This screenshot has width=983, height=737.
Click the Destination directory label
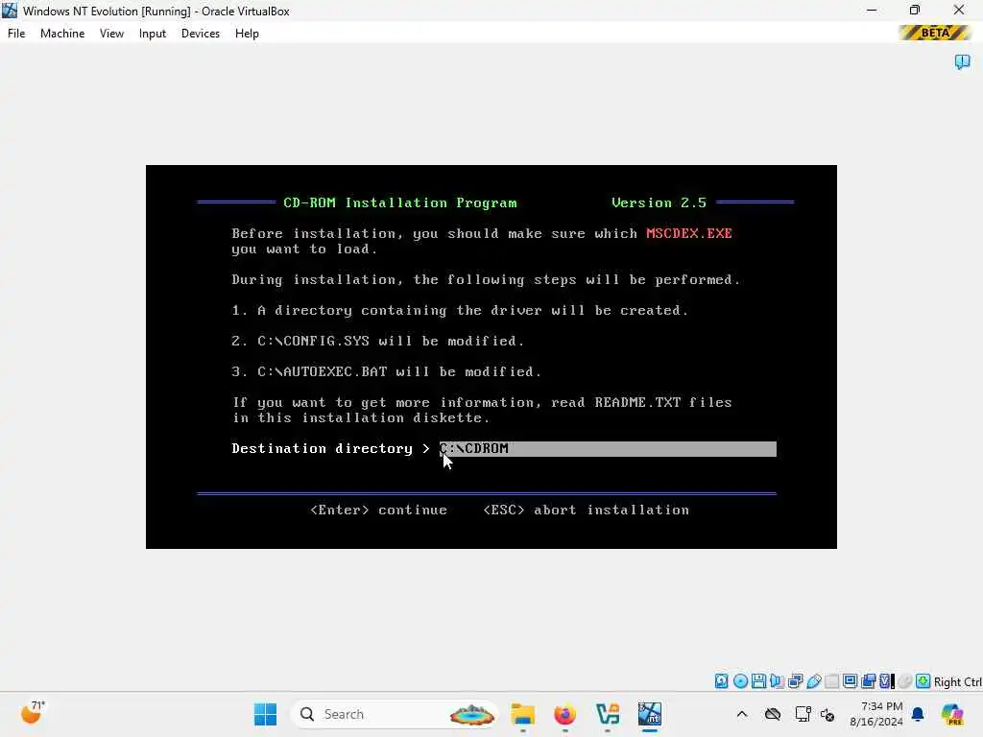click(x=323, y=449)
